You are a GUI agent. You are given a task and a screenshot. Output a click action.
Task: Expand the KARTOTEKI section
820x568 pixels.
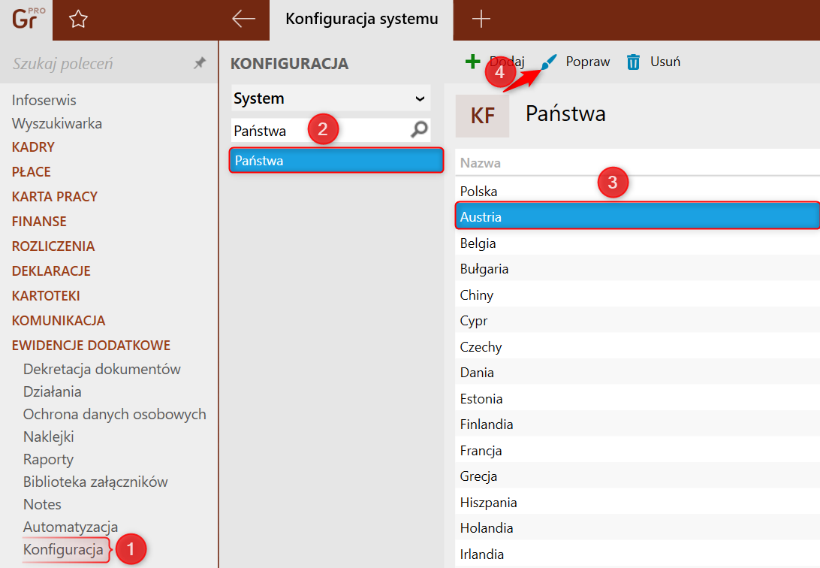click(46, 295)
